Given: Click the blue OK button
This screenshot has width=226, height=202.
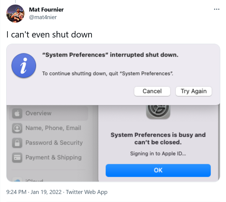Looking at the screenshot, I should (158, 170).
